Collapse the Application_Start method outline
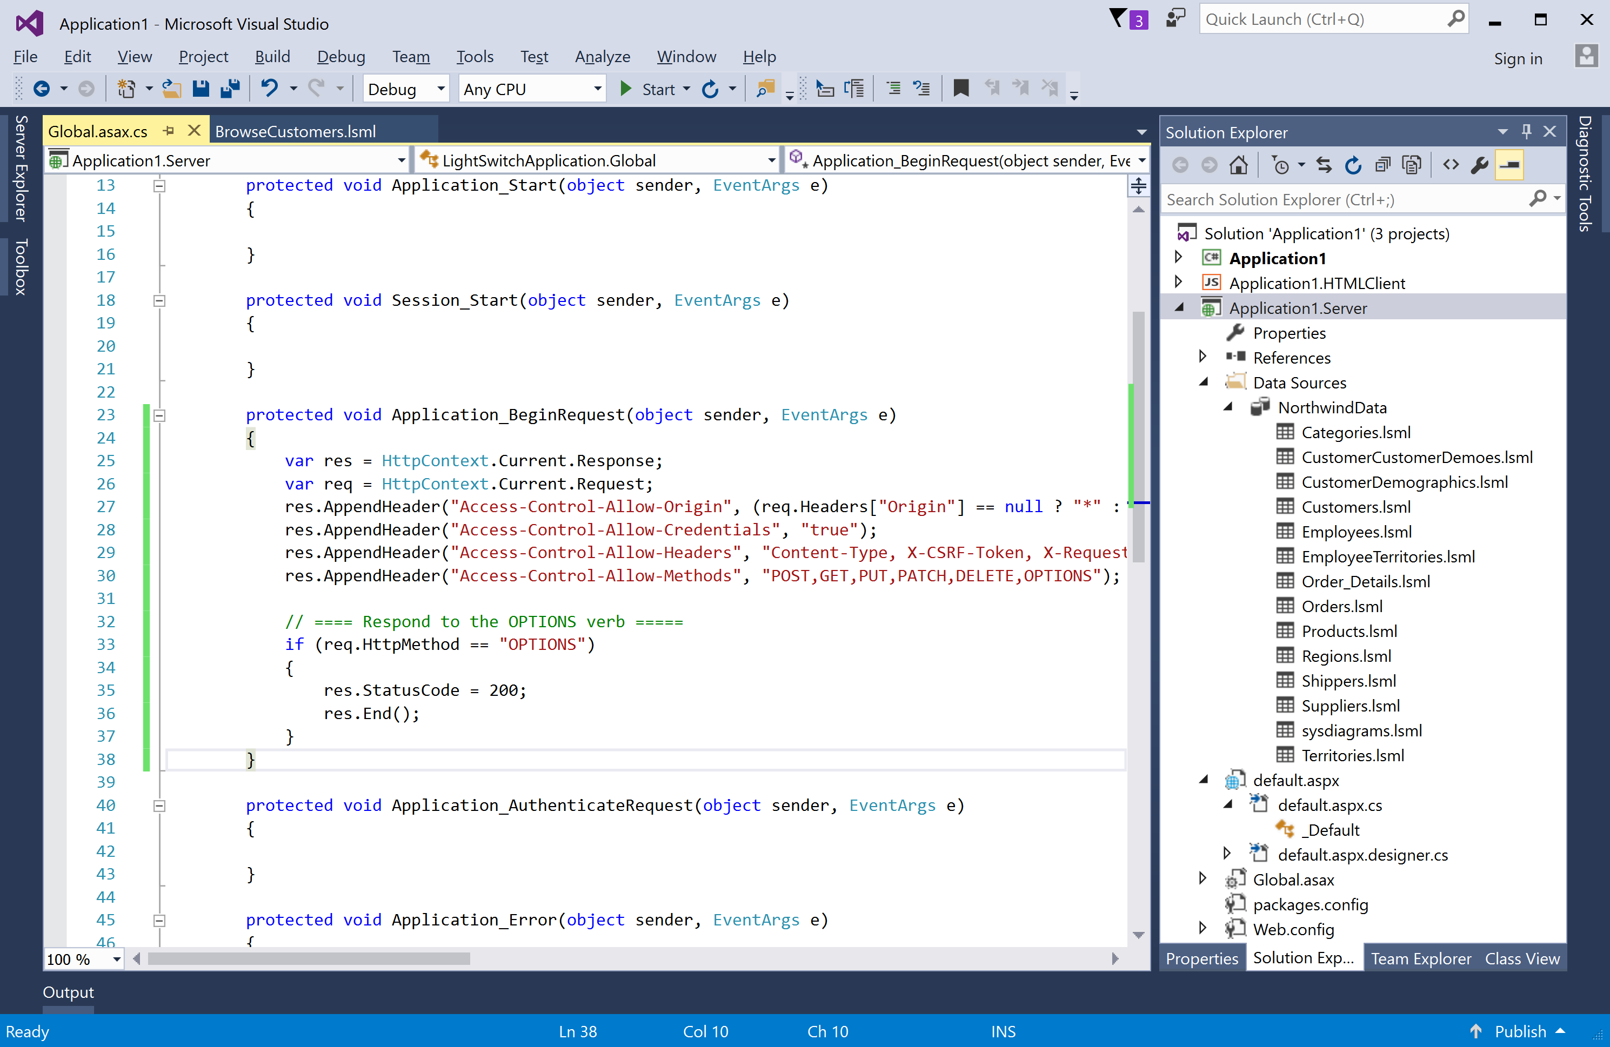 click(159, 186)
